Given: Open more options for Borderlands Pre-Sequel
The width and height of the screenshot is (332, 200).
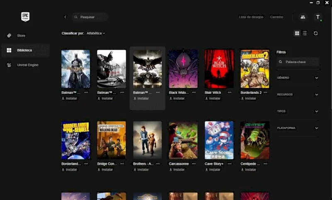Looking at the screenshot, I should tap(86, 163).
